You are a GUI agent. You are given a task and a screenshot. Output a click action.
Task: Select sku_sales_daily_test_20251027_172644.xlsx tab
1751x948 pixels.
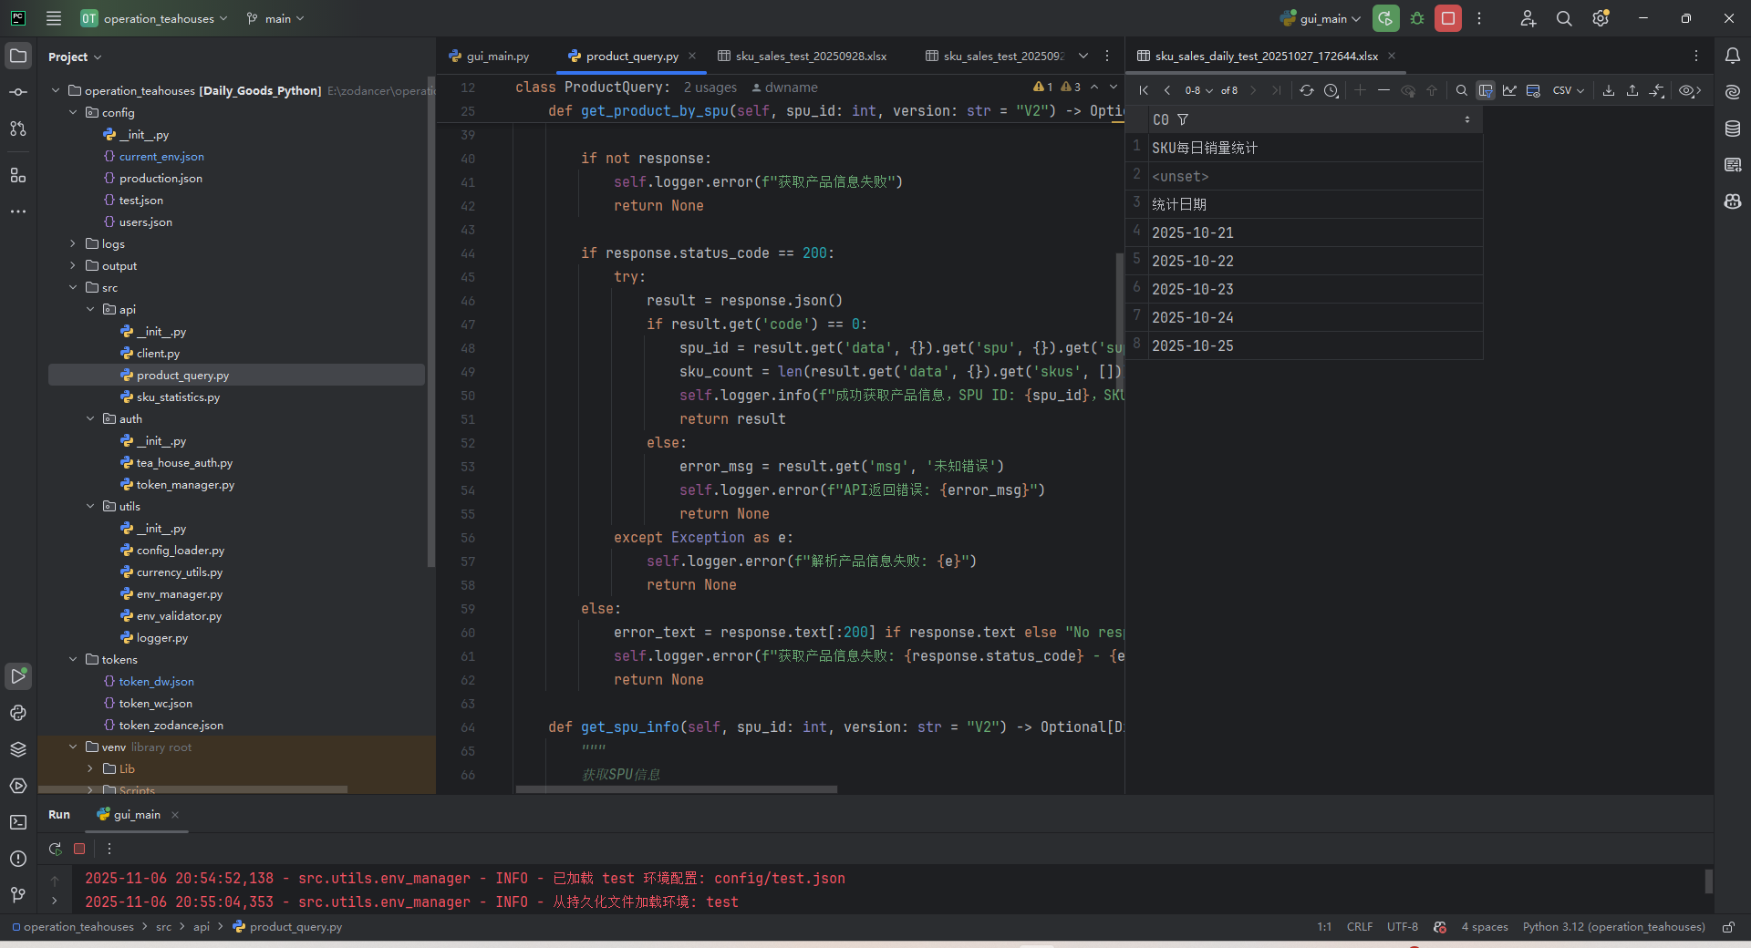click(x=1267, y=56)
